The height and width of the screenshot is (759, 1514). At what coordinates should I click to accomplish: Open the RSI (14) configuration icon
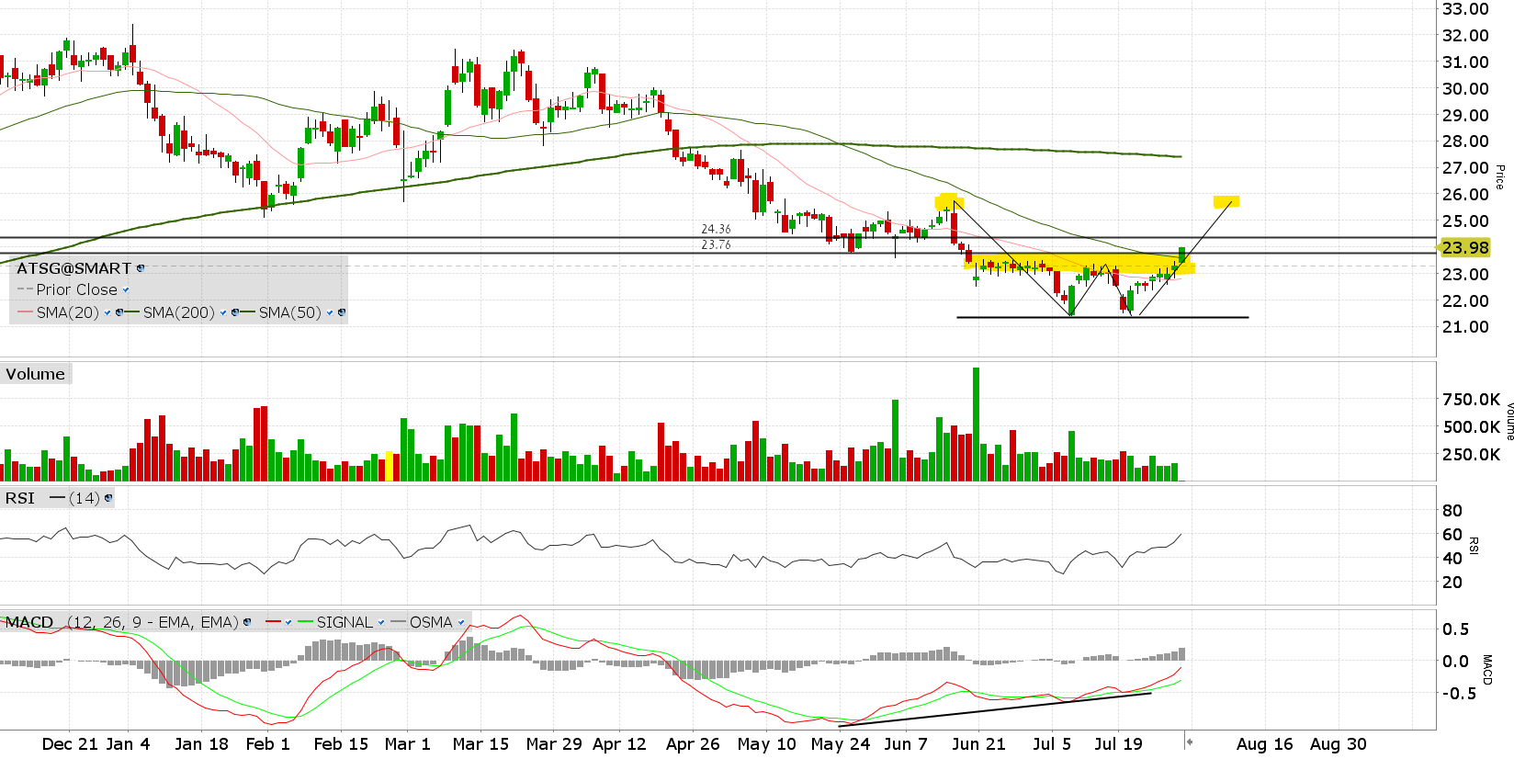point(108,498)
